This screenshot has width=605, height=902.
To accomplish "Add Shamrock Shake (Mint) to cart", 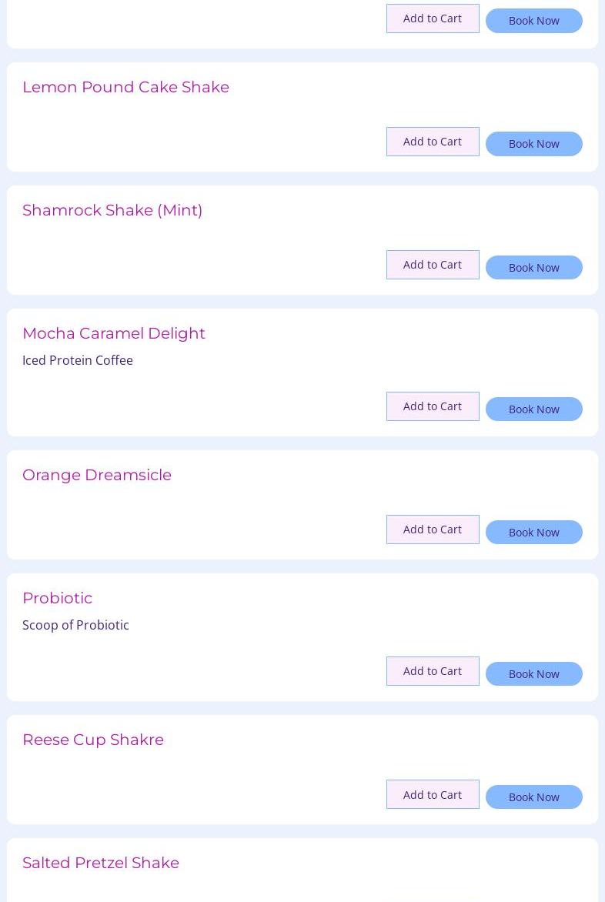I will pos(433,265).
